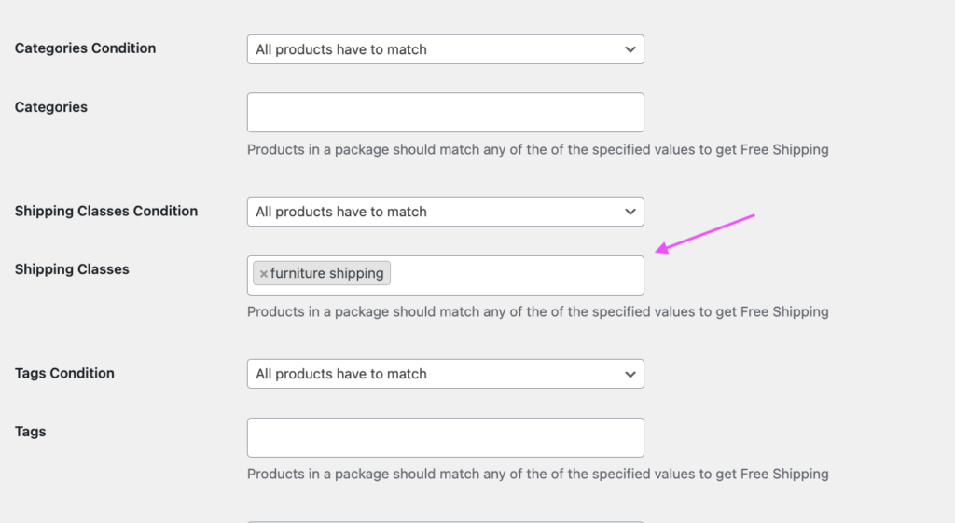This screenshot has height=523, width=955.
Task: Click empty area of Shipping Classes field
Action: point(518,275)
